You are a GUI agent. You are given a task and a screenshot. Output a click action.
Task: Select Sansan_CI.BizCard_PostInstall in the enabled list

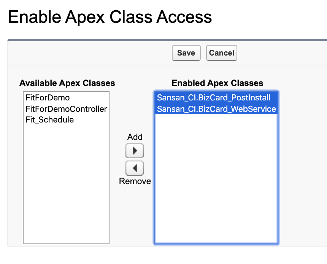click(x=213, y=98)
